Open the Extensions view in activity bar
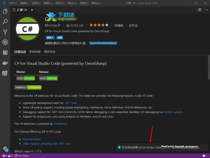The image size is (210, 158). [5, 53]
